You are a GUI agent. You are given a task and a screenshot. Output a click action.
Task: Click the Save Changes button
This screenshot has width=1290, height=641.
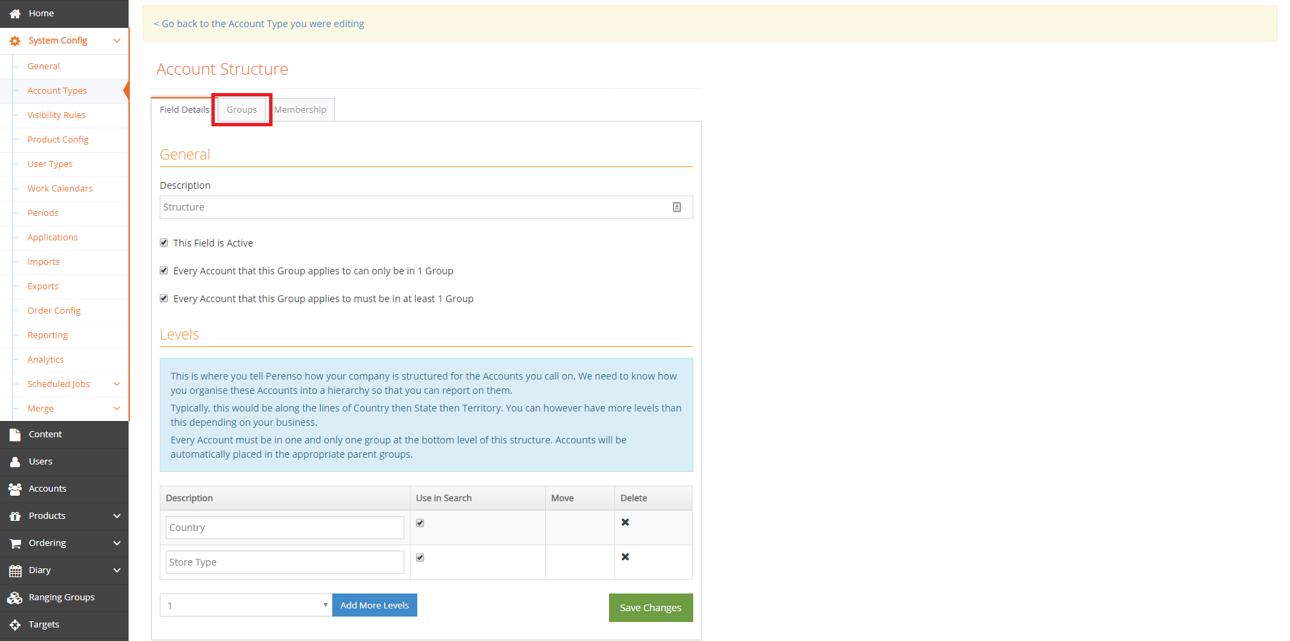click(650, 608)
